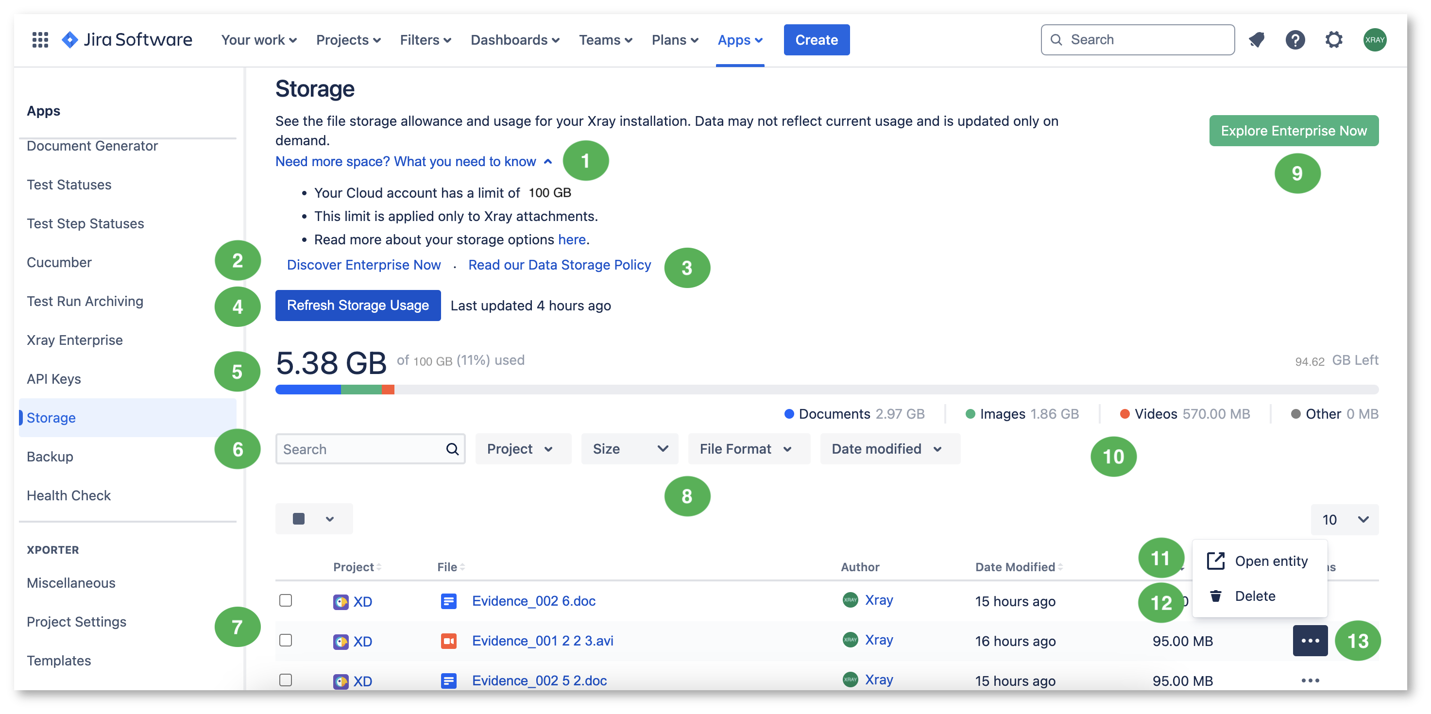Click the XD project icon in Evidence_001 2 2 3.avi row
Image resolution: width=1431 pixels, height=714 pixels.
coord(341,642)
